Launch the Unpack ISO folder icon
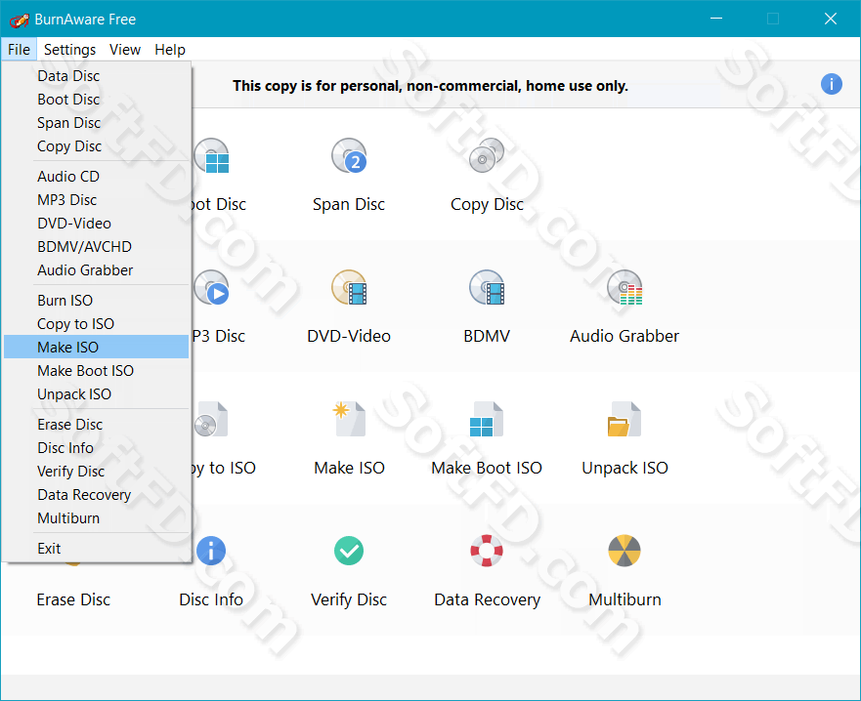The width and height of the screenshot is (861, 701). click(624, 419)
